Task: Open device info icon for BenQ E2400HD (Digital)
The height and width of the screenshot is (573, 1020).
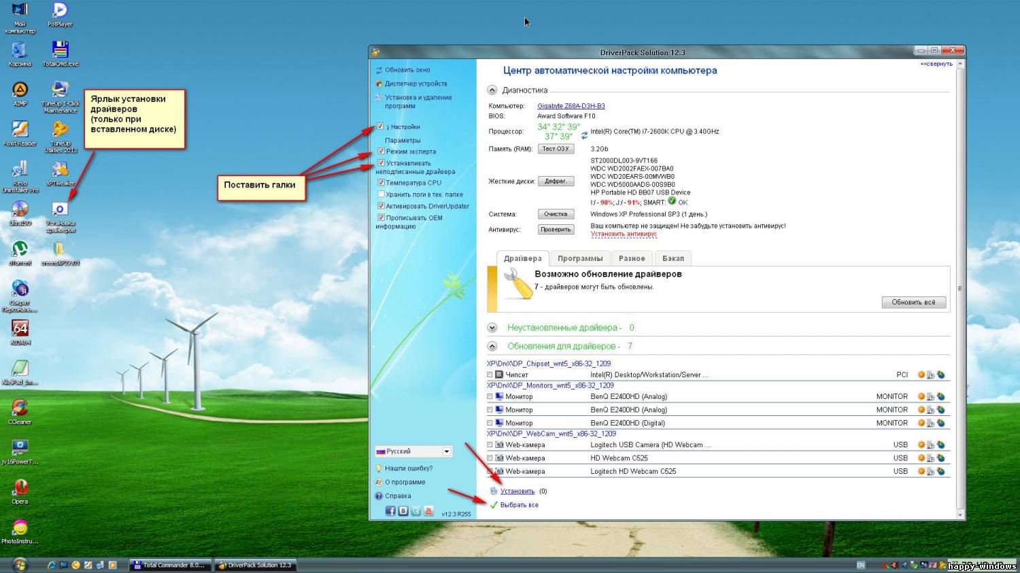Action: [x=931, y=423]
